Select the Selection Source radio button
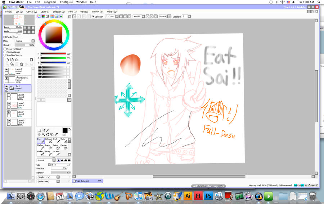The image size is (324, 204). point(5,55)
